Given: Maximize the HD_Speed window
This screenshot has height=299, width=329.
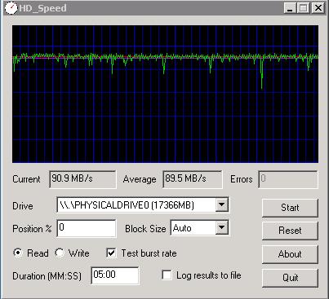Looking at the screenshot, I should [x=303, y=8].
